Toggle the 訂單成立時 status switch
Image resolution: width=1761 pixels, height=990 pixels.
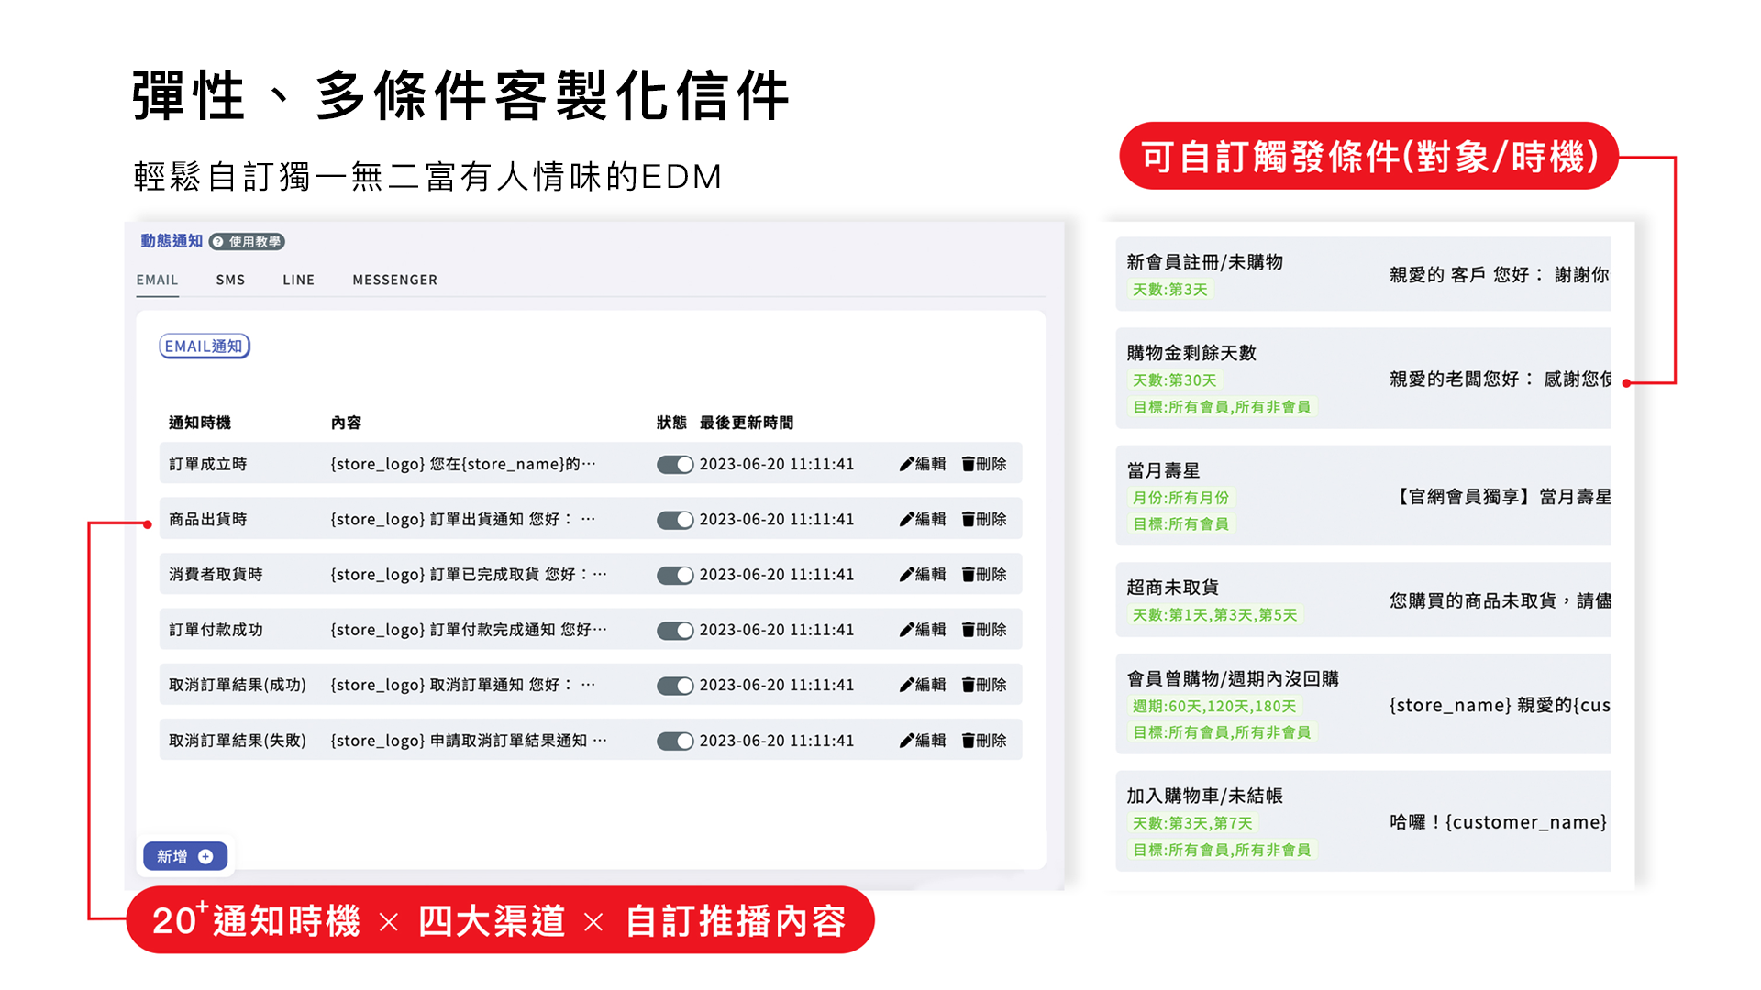pos(675,465)
